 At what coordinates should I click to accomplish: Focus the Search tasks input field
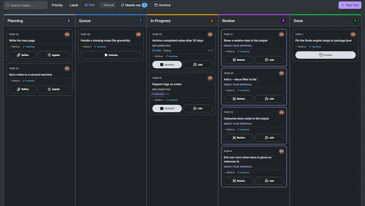[26, 5]
